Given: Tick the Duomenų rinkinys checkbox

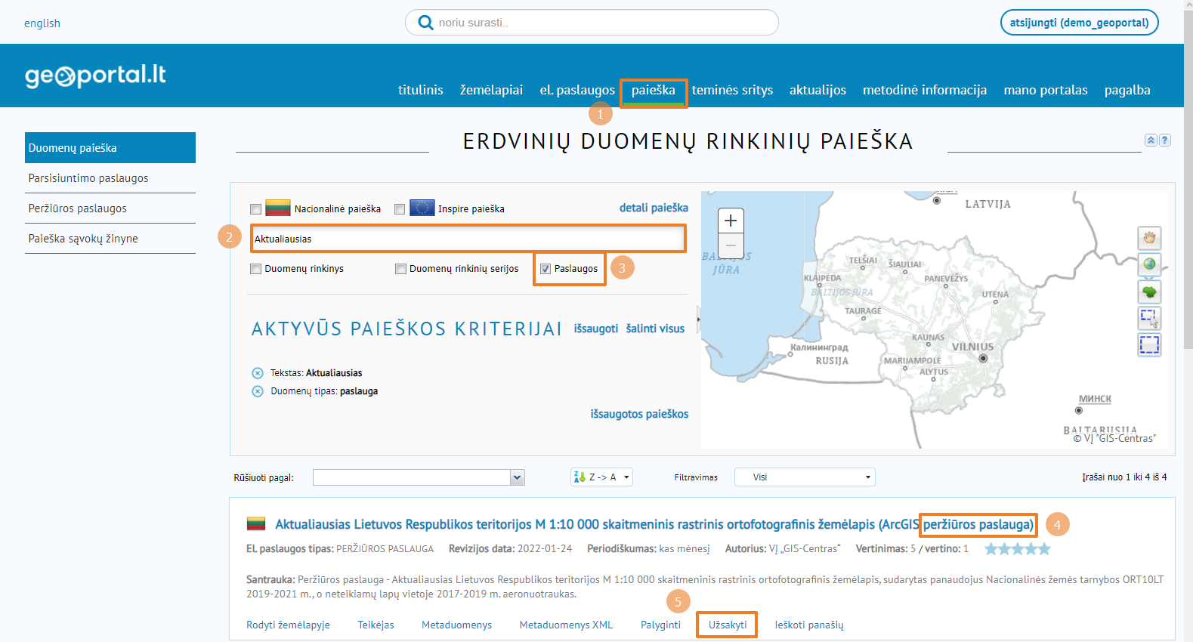Looking at the screenshot, I should coord(256,269).
